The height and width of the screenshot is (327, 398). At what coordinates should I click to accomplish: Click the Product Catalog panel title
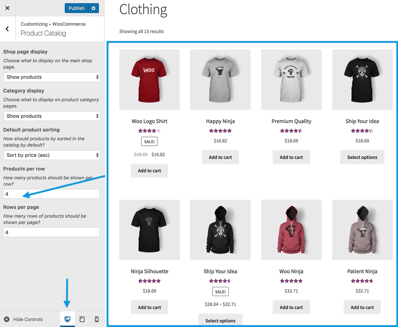tap(43, 33)
